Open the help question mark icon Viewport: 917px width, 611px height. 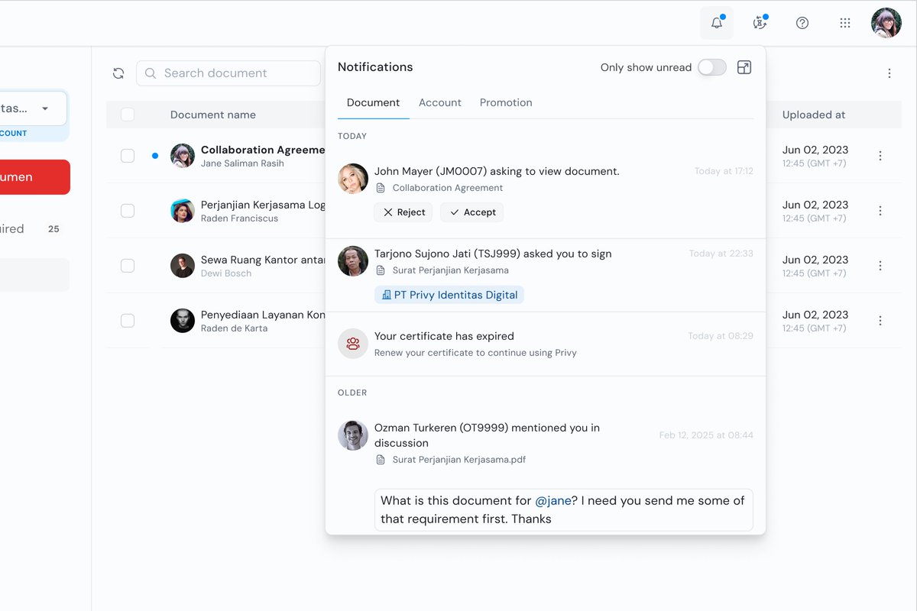[x=802, y=23]
